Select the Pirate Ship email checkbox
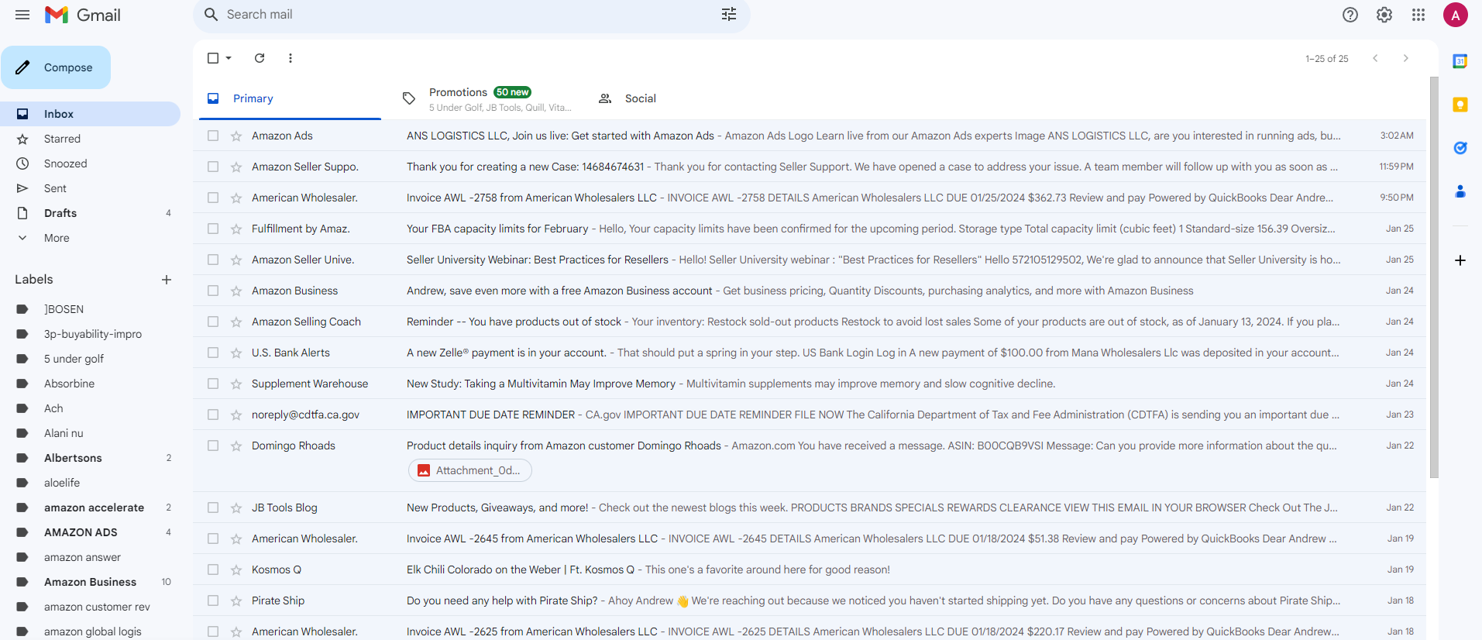Viewport: 1482px width, 640px height. tap(213, 600)
